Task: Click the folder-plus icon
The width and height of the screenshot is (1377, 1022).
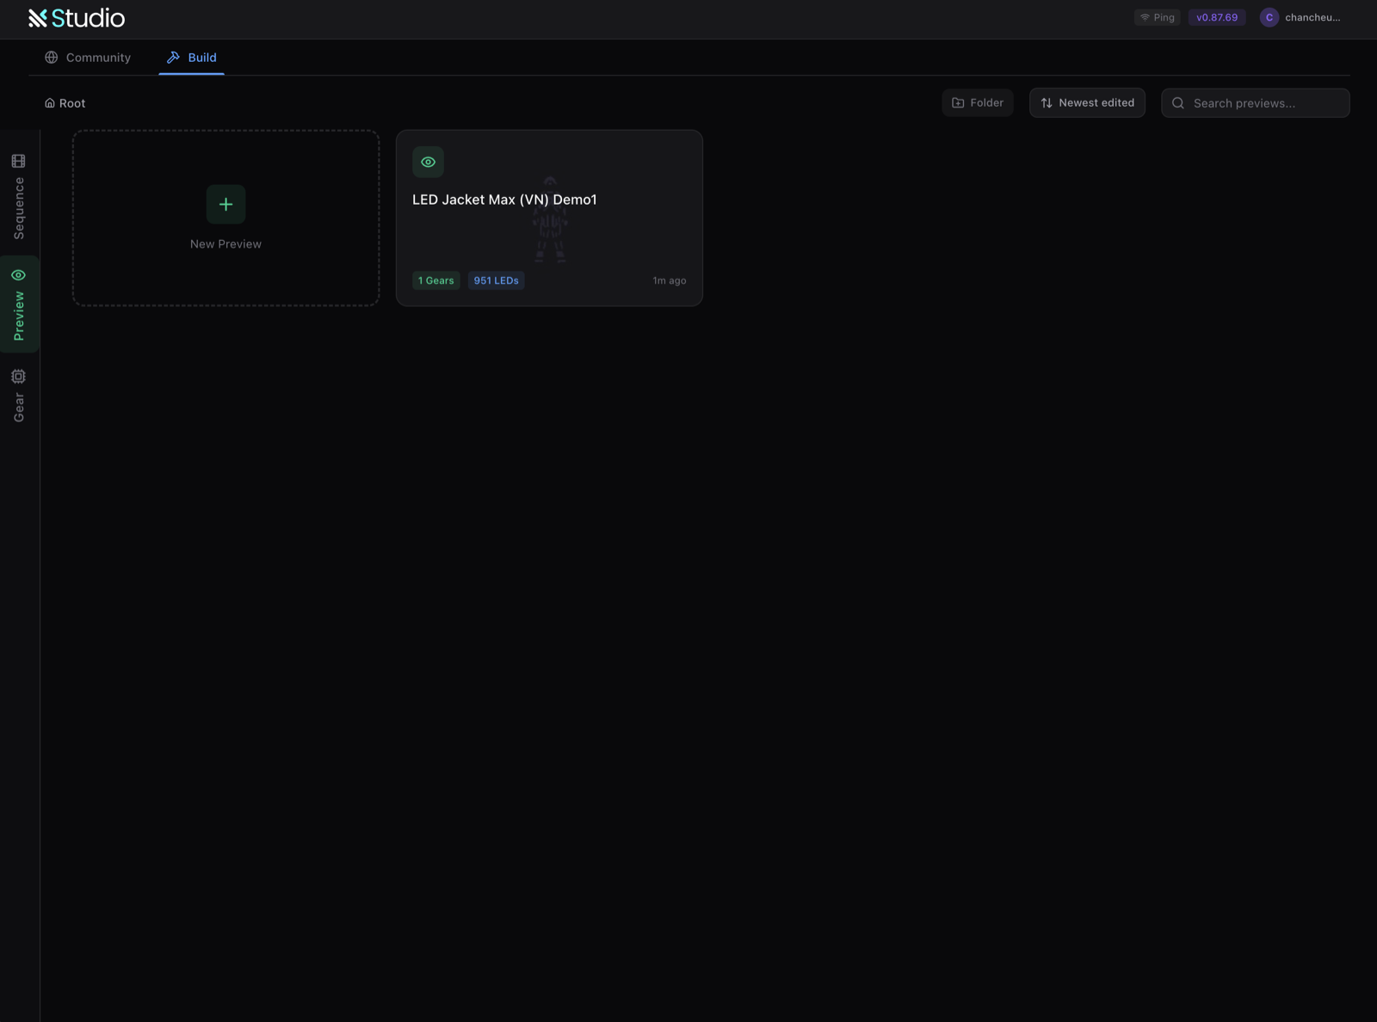Action: coord(958,102)
